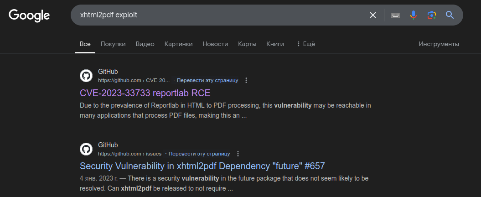Open Инструменты search tools
481x197 pixels.
click(x=439, y=44)
